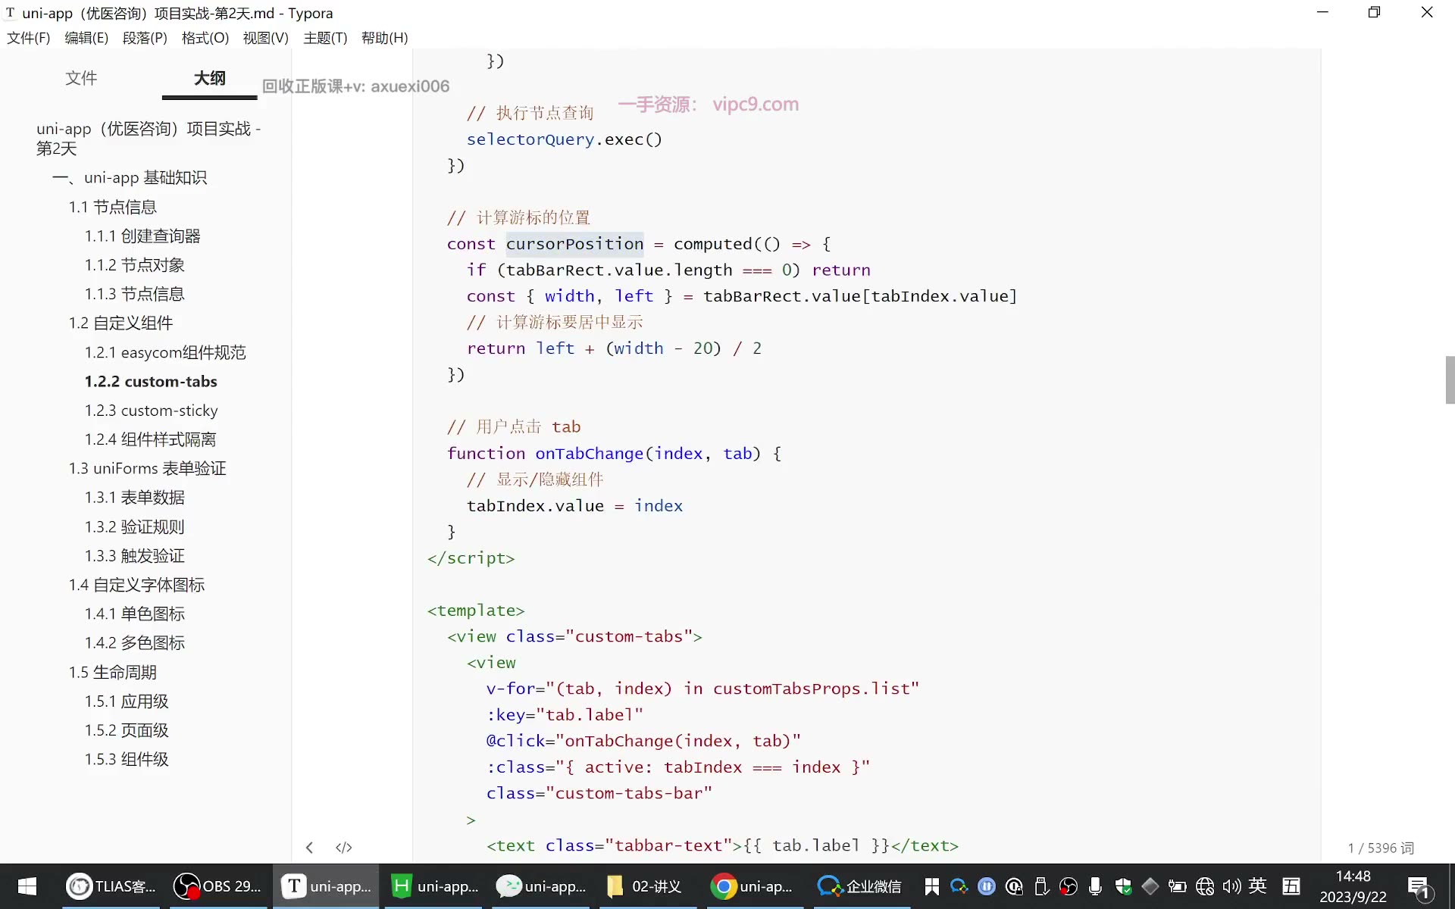Go to outline heading 1.3 uniForms 表单验证
This screenshot has height=909, width=1455.
(x=148, y=469)
